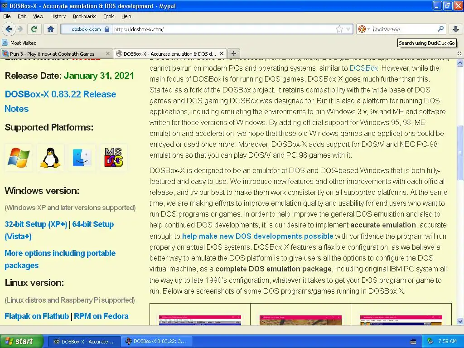Click the MS-DOS platform icon
Viewport: 464px width, 348px height.
click(x=114, y=157)
